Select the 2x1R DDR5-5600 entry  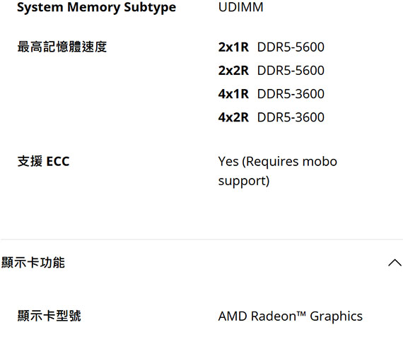(271, 47)
